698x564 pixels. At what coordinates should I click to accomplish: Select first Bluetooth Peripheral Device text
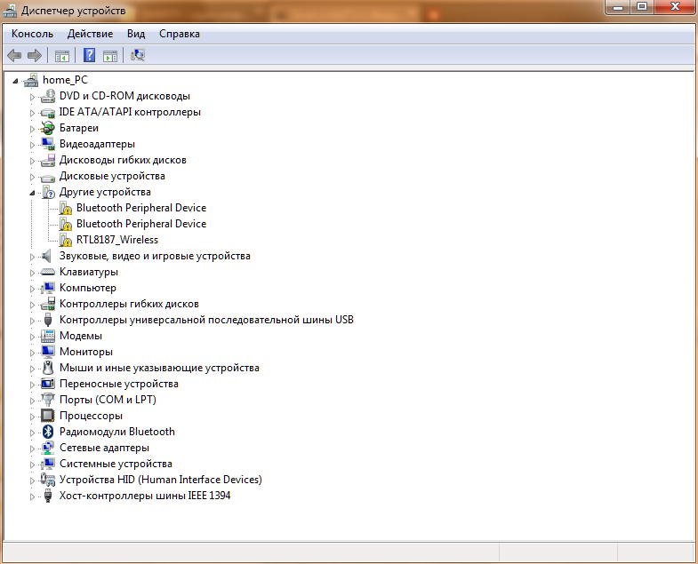point(141,208)
